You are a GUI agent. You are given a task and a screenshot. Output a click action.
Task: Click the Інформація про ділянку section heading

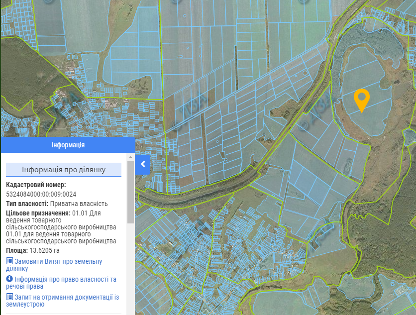[x=64, y=170]
